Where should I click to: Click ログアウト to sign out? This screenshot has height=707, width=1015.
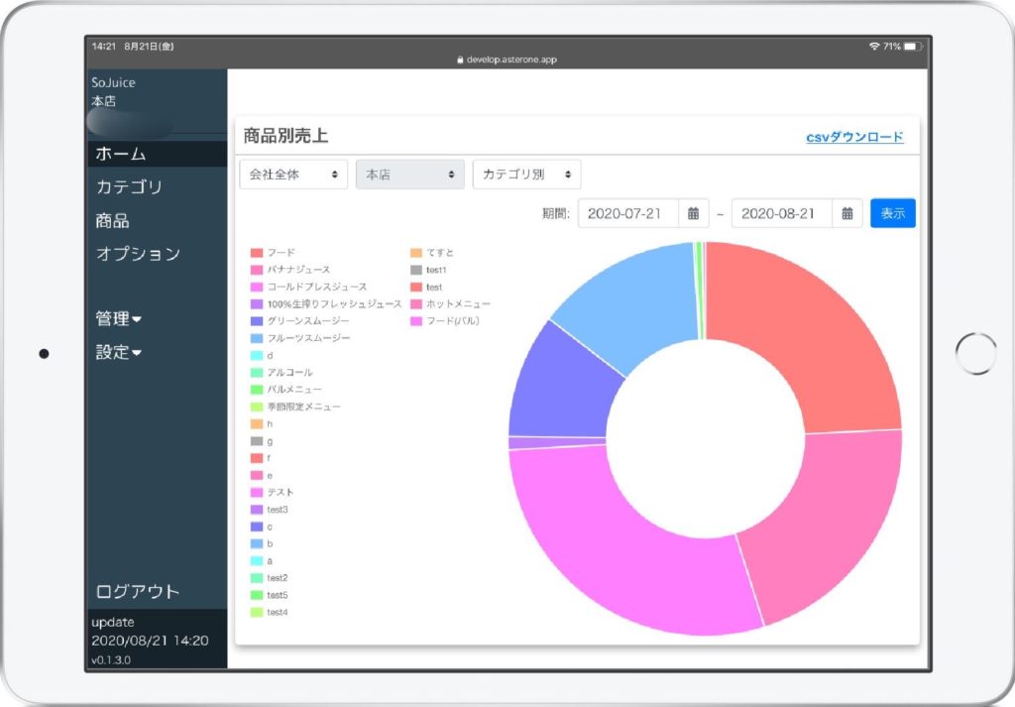[138, 591]
